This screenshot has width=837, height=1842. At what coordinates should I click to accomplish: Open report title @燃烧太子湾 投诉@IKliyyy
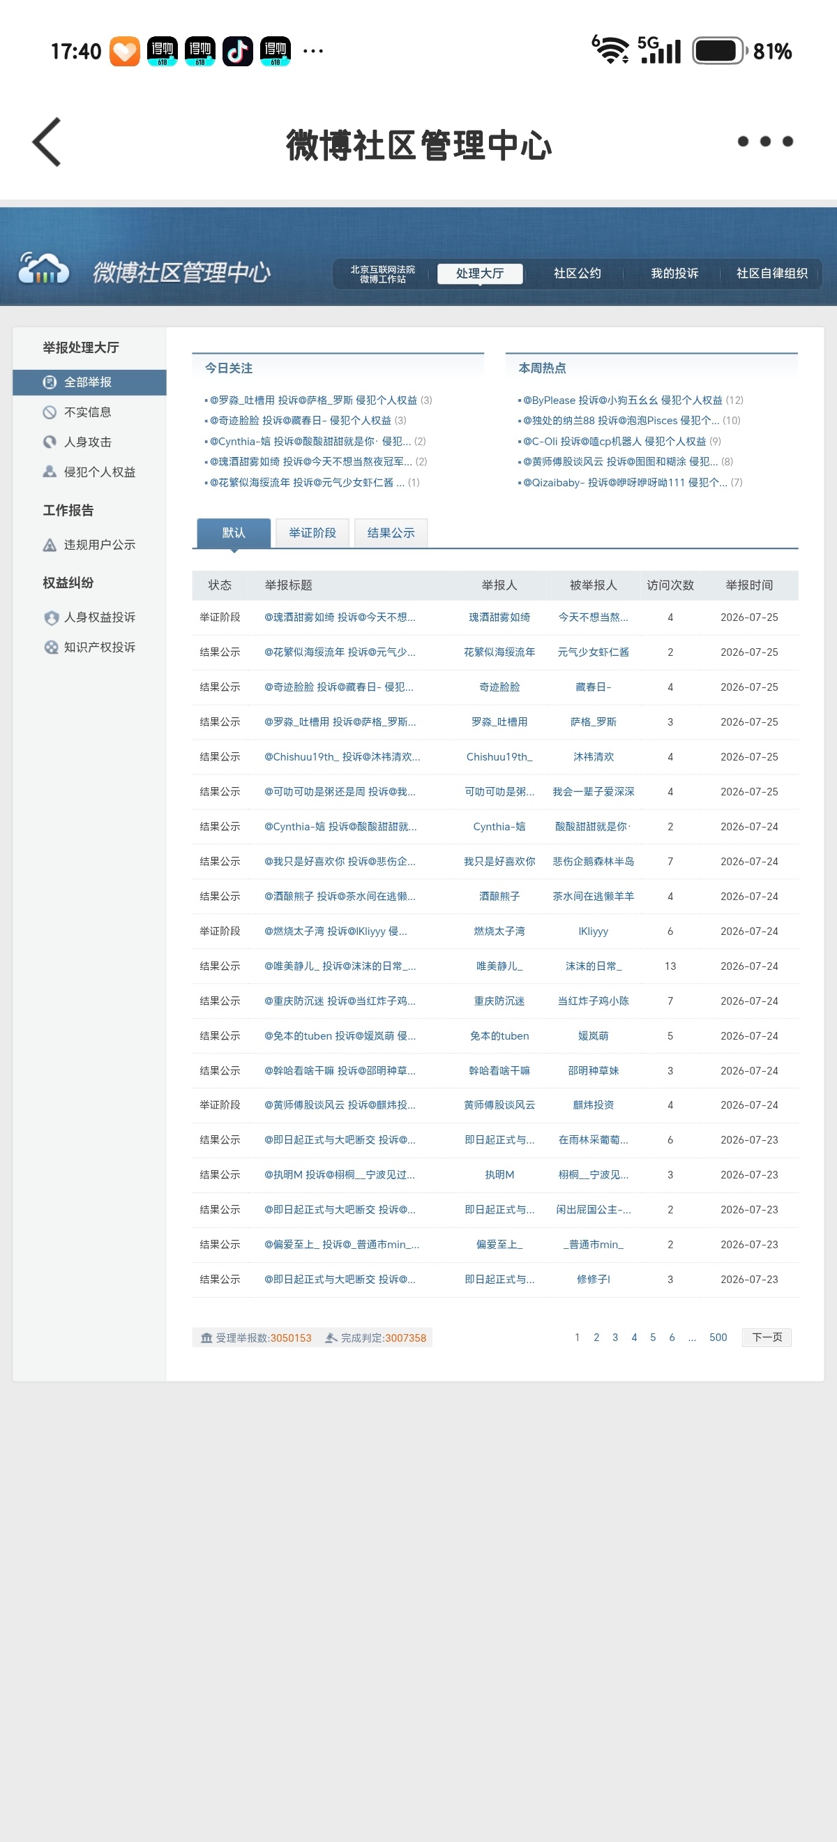click(x=335, y=931)
